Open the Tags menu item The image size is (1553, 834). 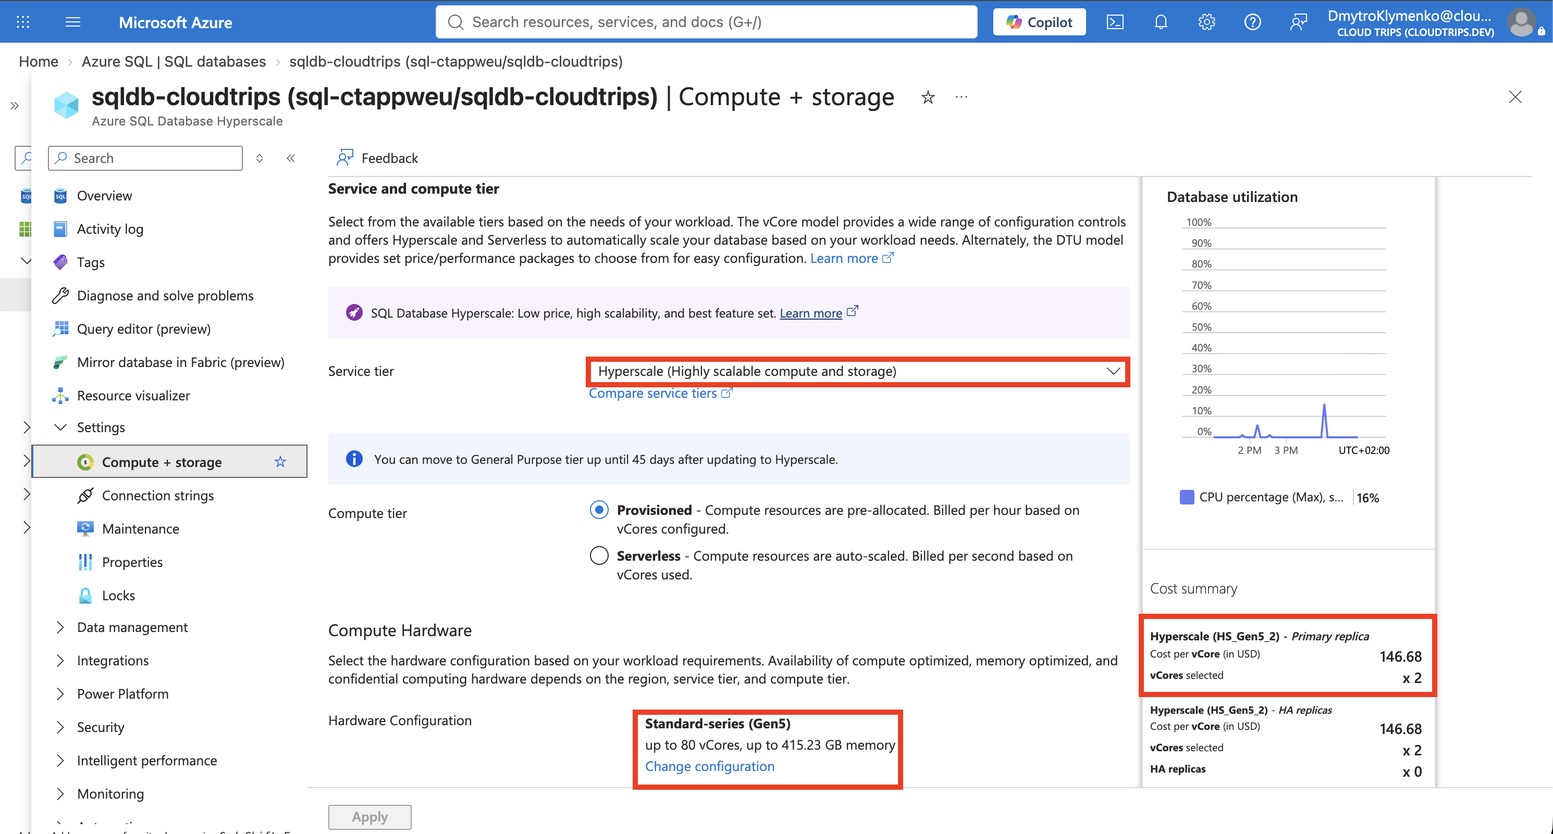[91, 262]
